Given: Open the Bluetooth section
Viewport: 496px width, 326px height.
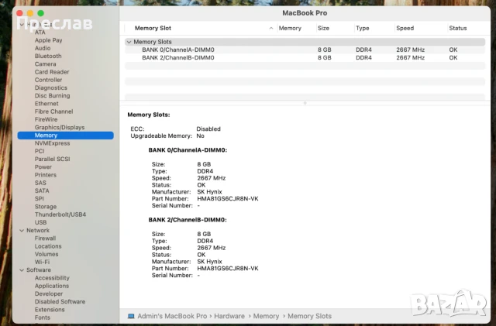Looking at the screenshot, I should tap(48, 56).
